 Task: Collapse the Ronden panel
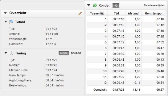click(x=89, y=5)
